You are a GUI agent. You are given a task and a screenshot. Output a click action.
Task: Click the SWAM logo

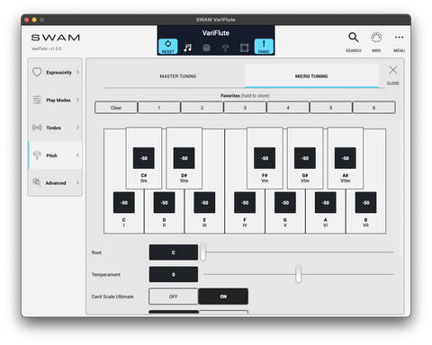coord(56,38)
